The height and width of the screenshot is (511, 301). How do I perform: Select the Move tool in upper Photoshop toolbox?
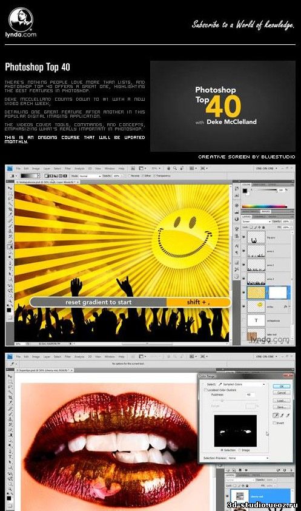coord(10,188)
